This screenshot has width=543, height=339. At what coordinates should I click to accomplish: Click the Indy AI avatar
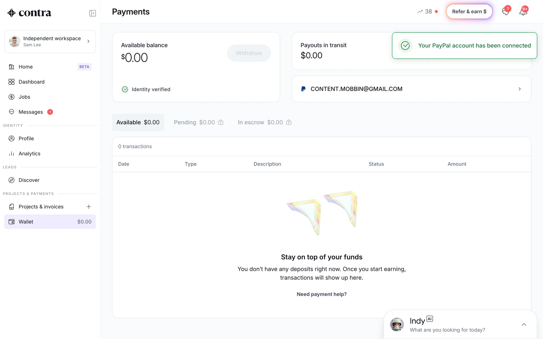coord(397,324)
